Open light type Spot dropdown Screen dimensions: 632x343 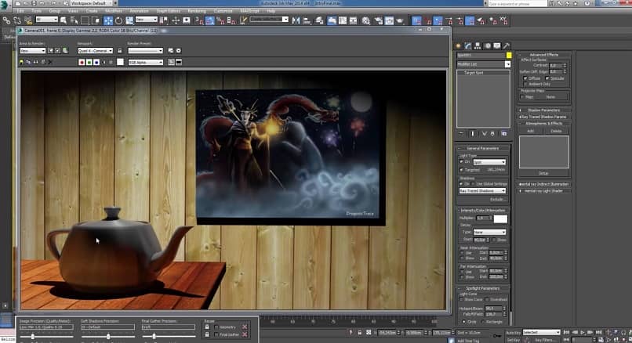tap(489, 162)
